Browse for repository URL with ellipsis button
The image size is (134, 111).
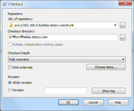click(x=123, y=25)
